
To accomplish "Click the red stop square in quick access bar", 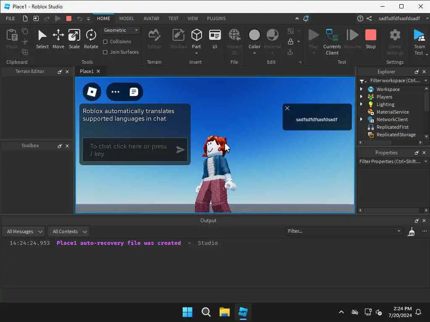I will [x=69, y=18].
